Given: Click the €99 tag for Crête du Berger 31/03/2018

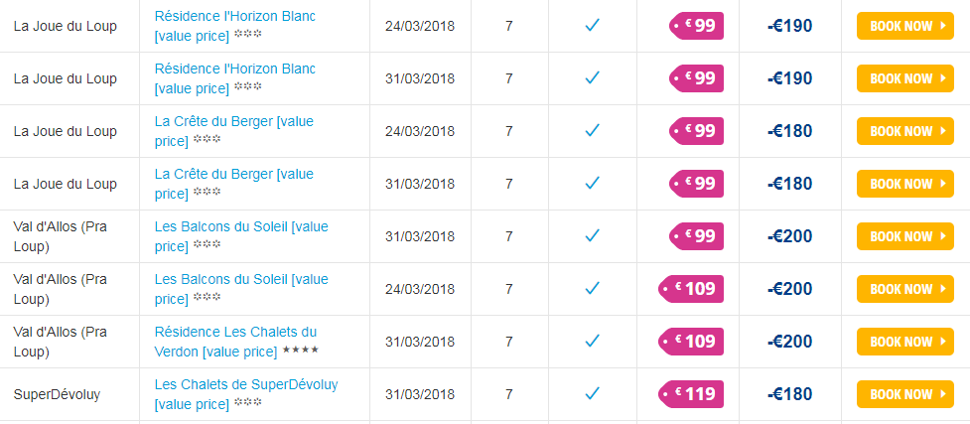Looking at the screenshot, I should pos(697,184).
